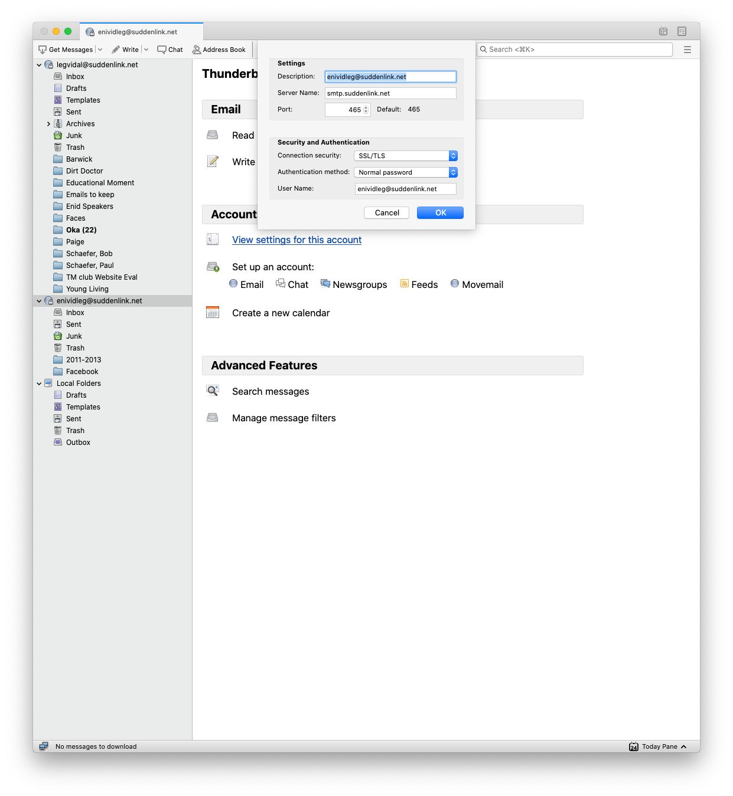
Task: Select the Outbox folder icon
Action: click(x=58, y=442)
